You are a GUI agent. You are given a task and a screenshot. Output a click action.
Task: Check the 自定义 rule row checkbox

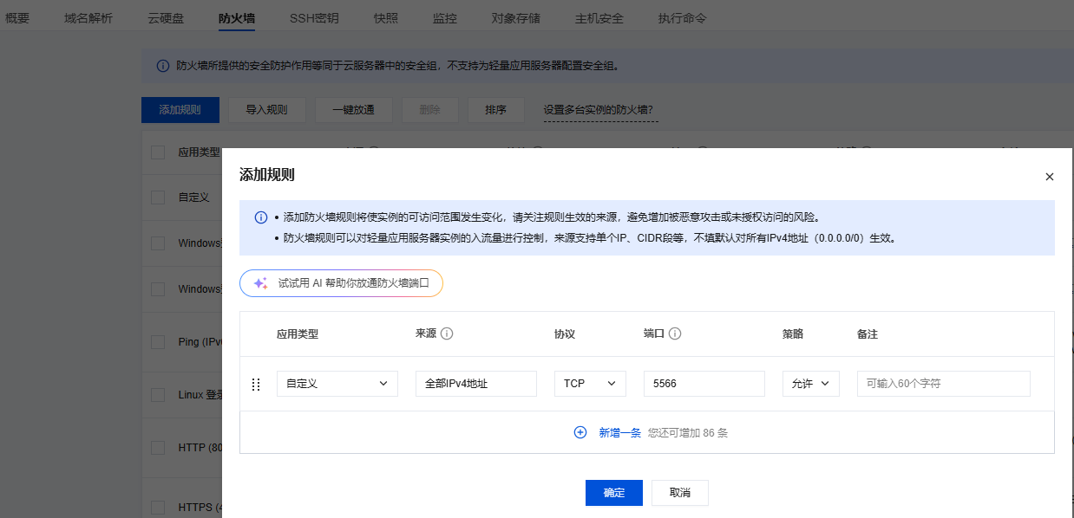pyautogui.click(x=158, y=197)
